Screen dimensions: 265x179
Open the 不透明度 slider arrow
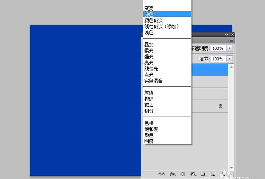tap(230, 48)
